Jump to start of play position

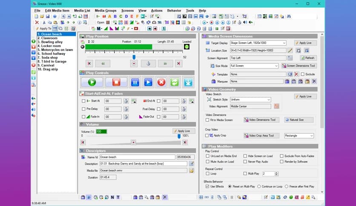pos(89,63)
